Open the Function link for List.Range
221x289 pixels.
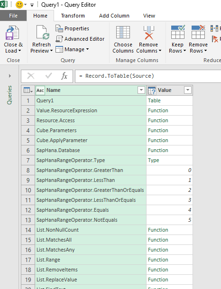[158, 260]
